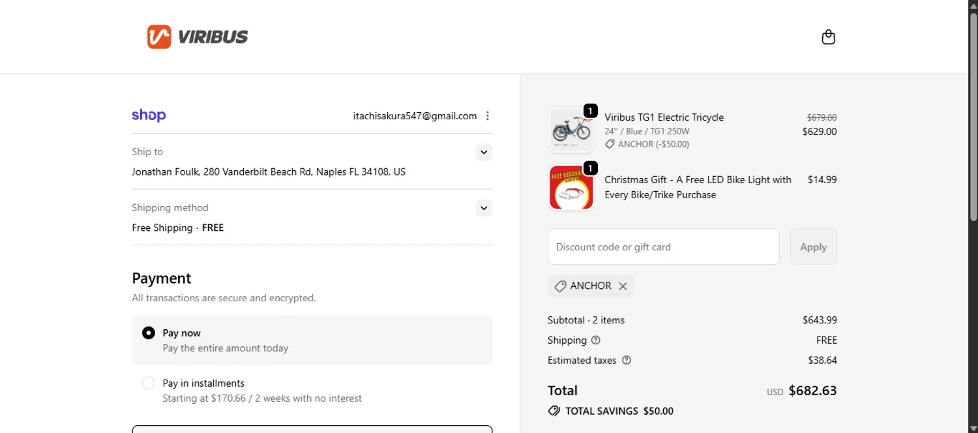Click the Christmas Gift quantity badge 1
978x433 pixels.
(590, 168)
